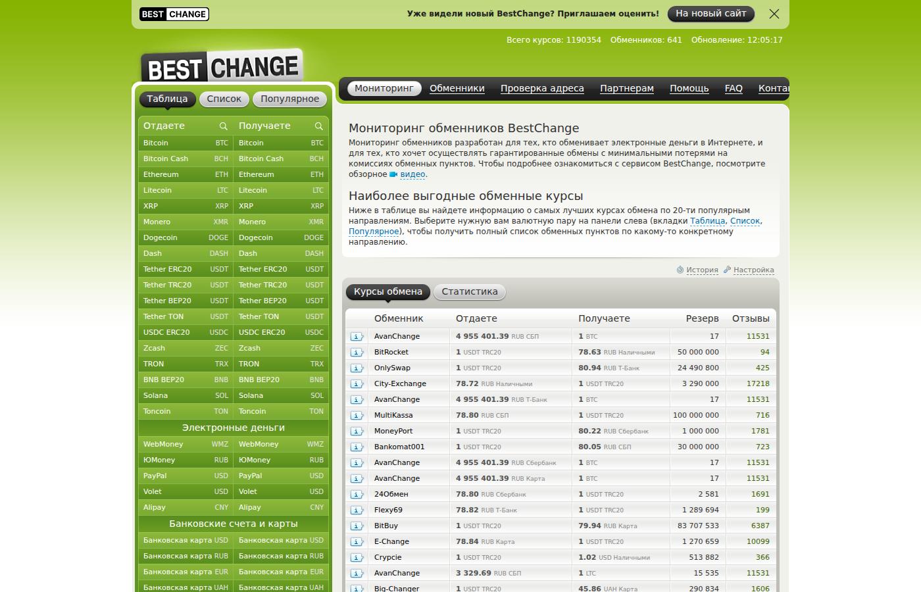Open info icon for OnlySwap row
This screenshot has height=592, width=921.
click(357, 368)
